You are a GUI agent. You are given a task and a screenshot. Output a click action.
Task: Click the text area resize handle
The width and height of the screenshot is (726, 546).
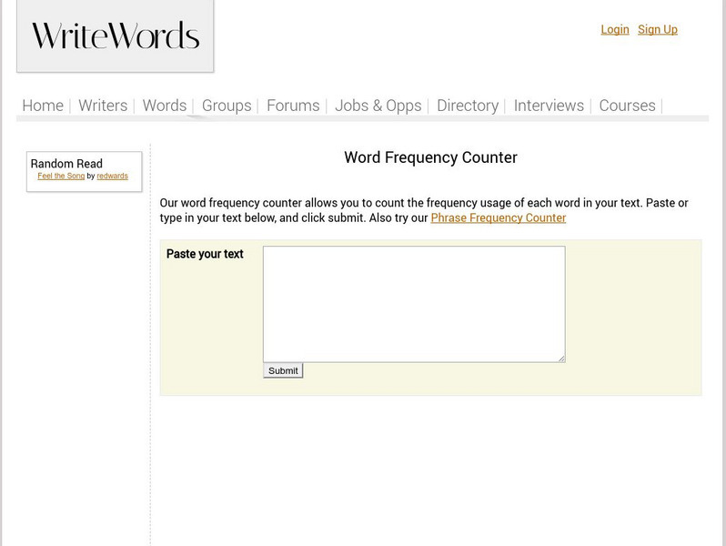point(561,359)
